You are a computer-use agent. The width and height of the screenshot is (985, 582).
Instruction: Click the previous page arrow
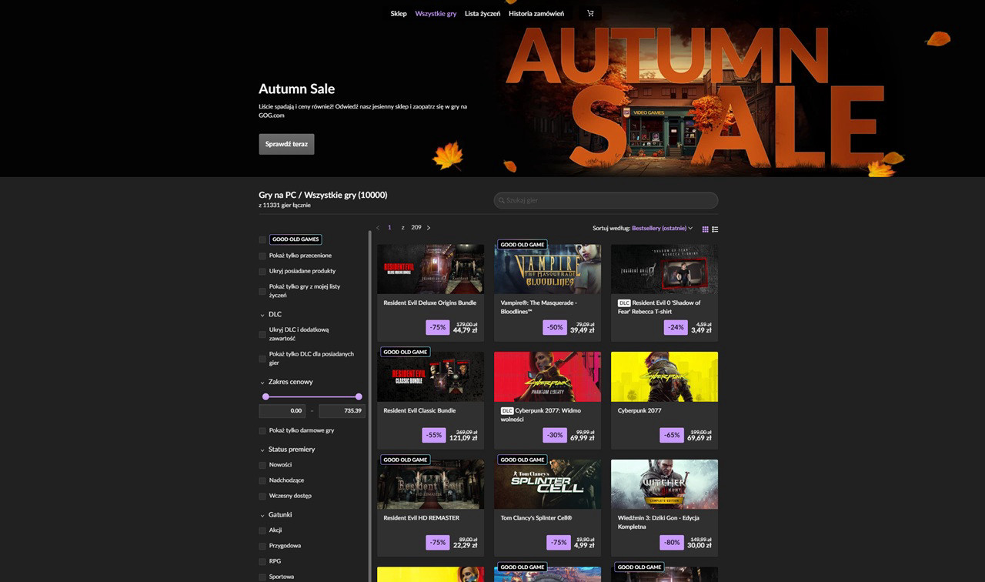[378, 228]
